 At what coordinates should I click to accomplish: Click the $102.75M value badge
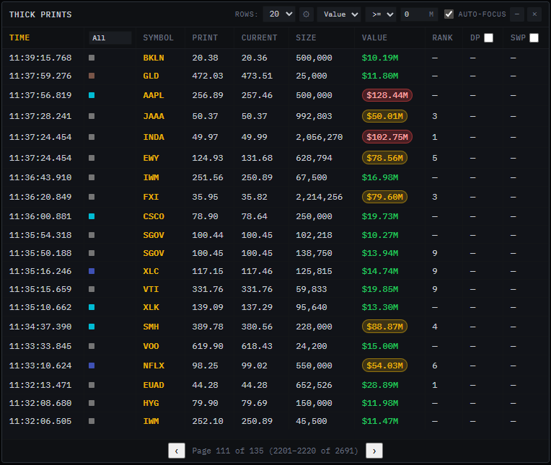tap(387, 137)
